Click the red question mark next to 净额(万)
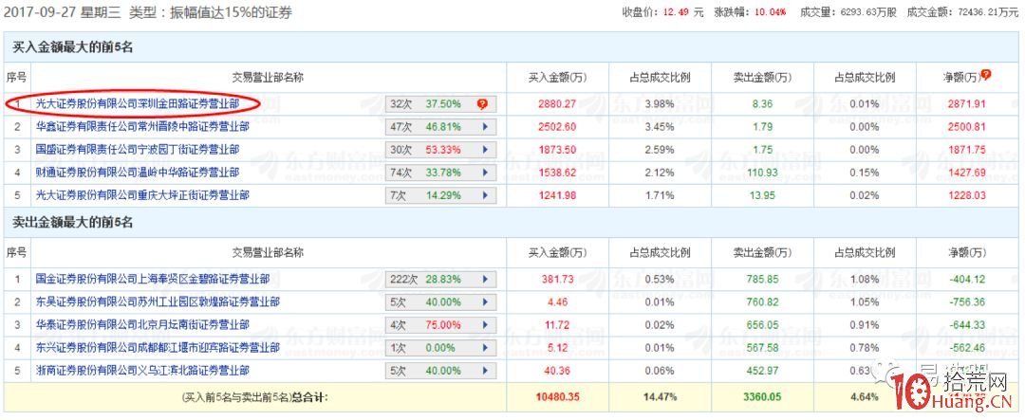Image resolution: width=1025 pixels, height=420 pixels. (x=987, y=74)
